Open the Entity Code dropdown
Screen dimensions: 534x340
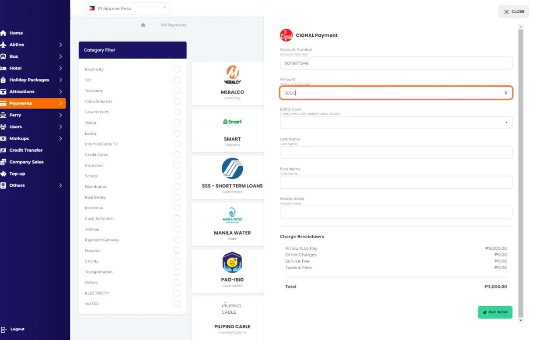pos(396,123)
